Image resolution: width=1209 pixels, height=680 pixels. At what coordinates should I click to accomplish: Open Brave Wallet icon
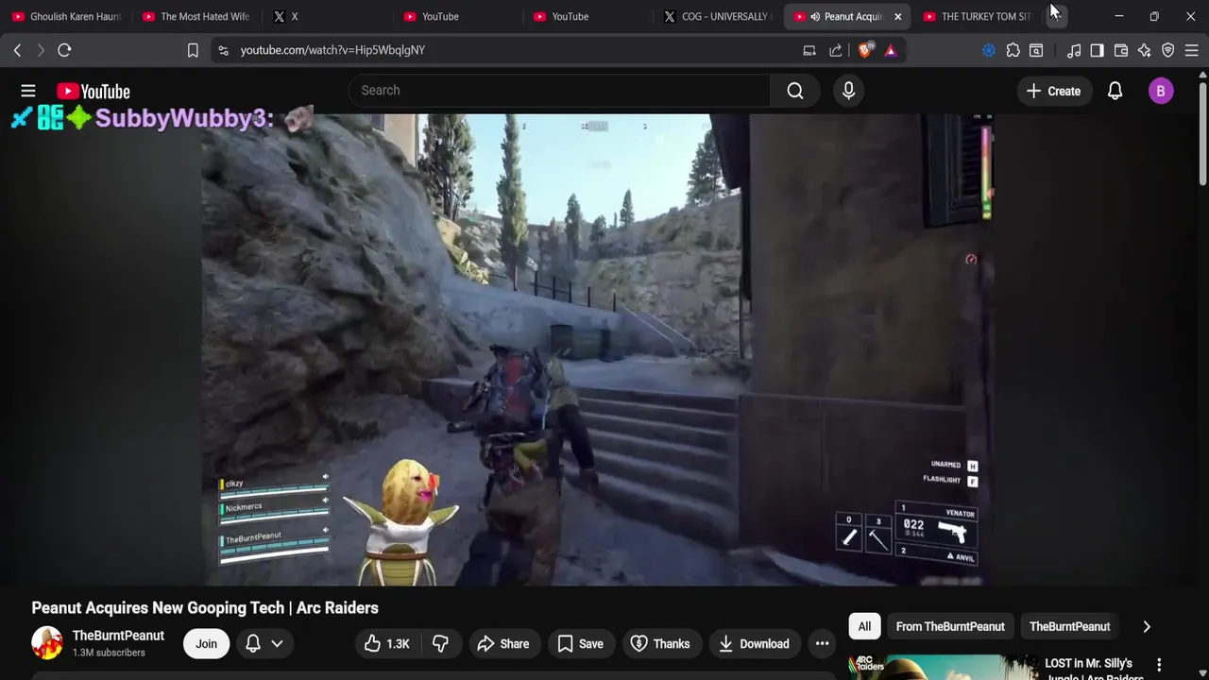pyautogui.click(x=1121, y=50)
